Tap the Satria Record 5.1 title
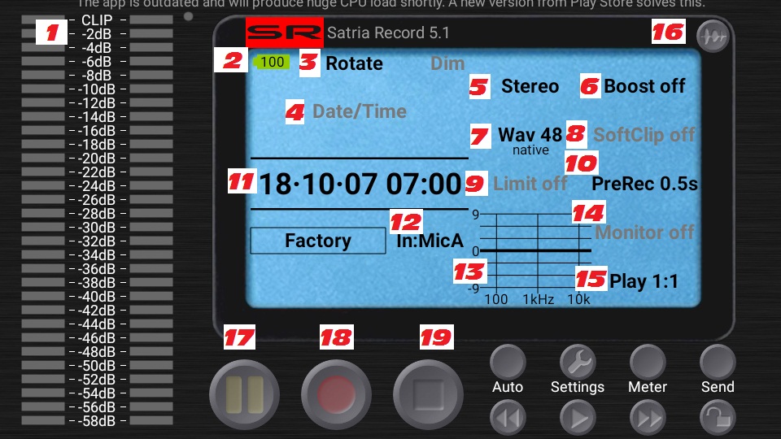 point(388,33)
